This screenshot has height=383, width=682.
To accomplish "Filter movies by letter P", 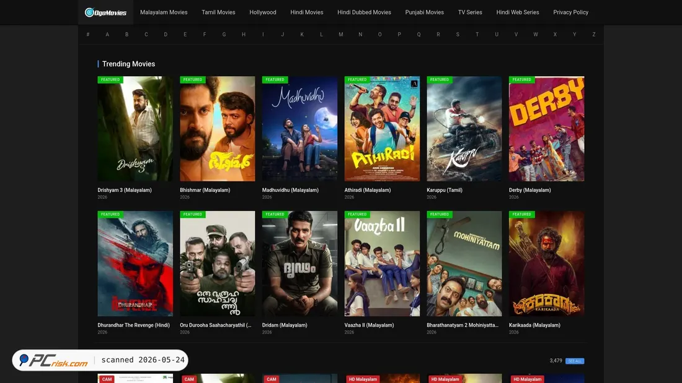I will 399,34.
